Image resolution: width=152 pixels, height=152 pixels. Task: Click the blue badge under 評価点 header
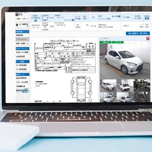pyautogui.click(x=147, y=18)
